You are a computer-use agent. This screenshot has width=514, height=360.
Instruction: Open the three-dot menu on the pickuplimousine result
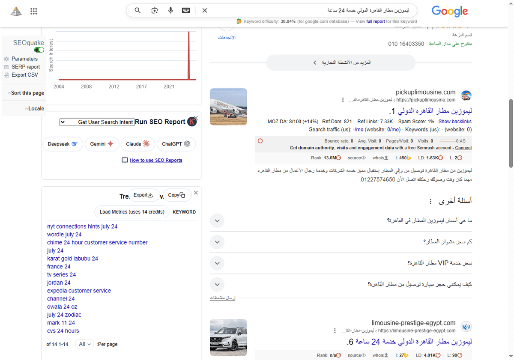click(x=343, y=99)
